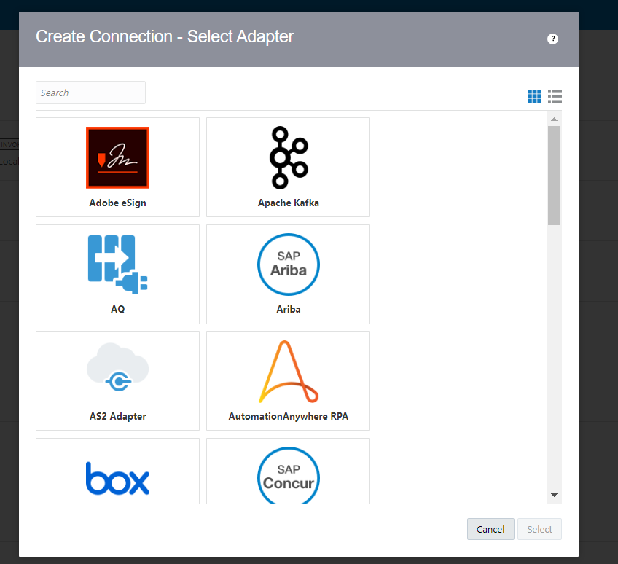The image size is (618, 564).
Task: Select the AutomationAnywhere RPA logo
Action: [289, 372]
